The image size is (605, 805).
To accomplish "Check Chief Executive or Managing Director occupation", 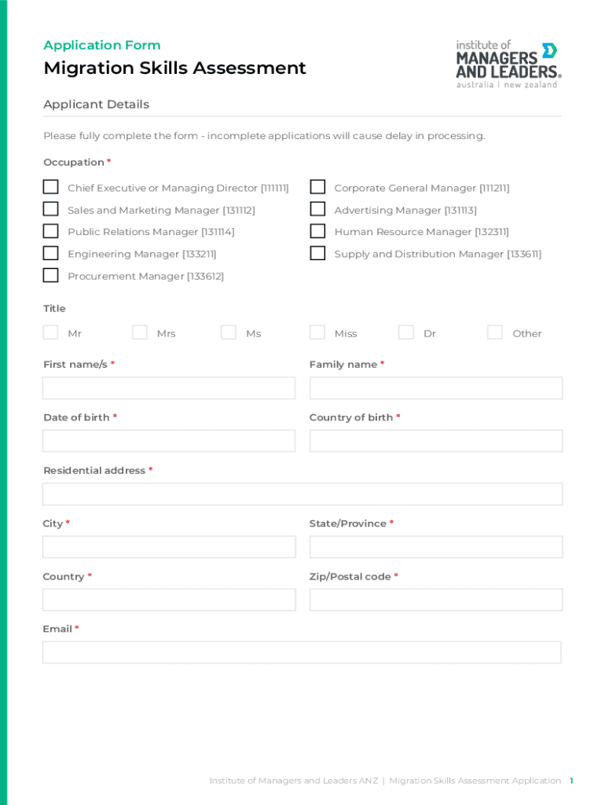I will [51, 187].
